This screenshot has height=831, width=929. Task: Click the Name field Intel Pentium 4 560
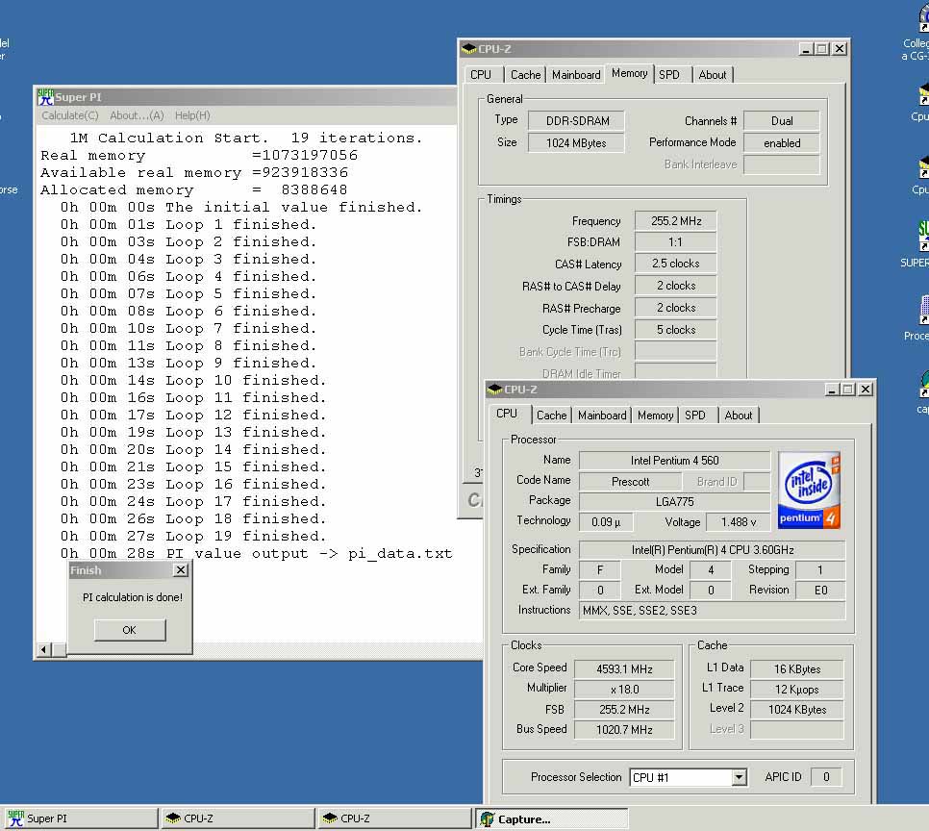[x=675, y=461]
